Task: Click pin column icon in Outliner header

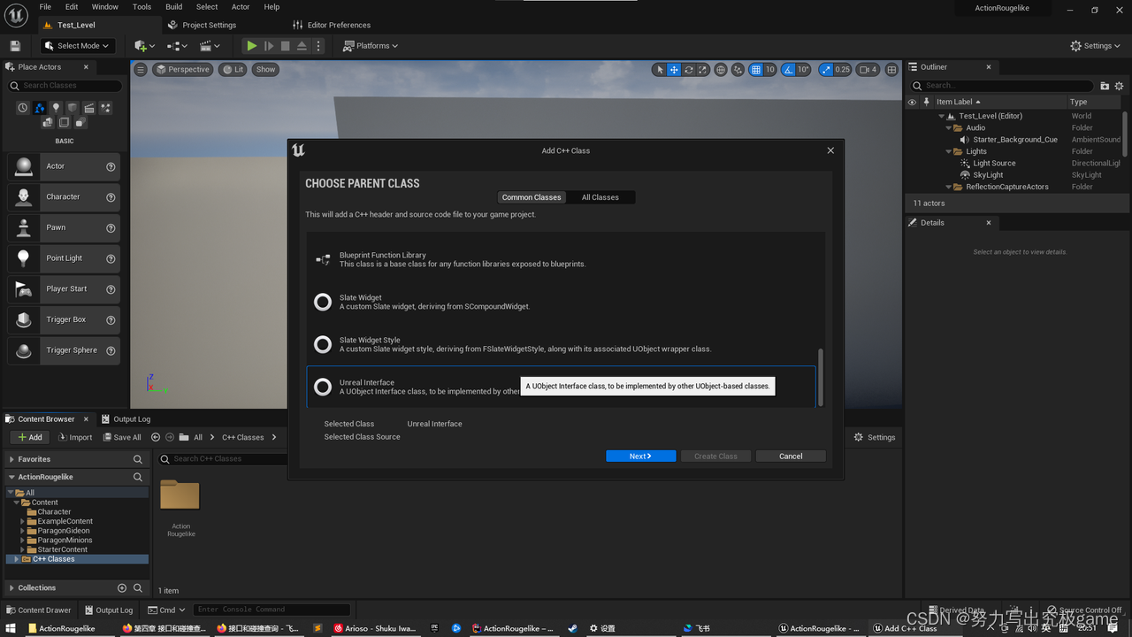Action: 926,102
